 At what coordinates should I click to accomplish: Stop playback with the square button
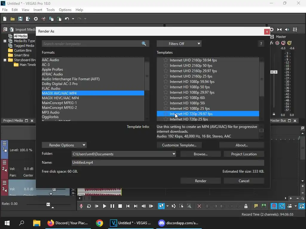pos(120,206)
